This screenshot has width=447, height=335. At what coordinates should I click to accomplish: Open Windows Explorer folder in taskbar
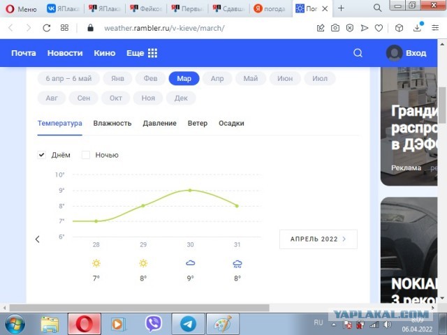click(x=50, y=324)
